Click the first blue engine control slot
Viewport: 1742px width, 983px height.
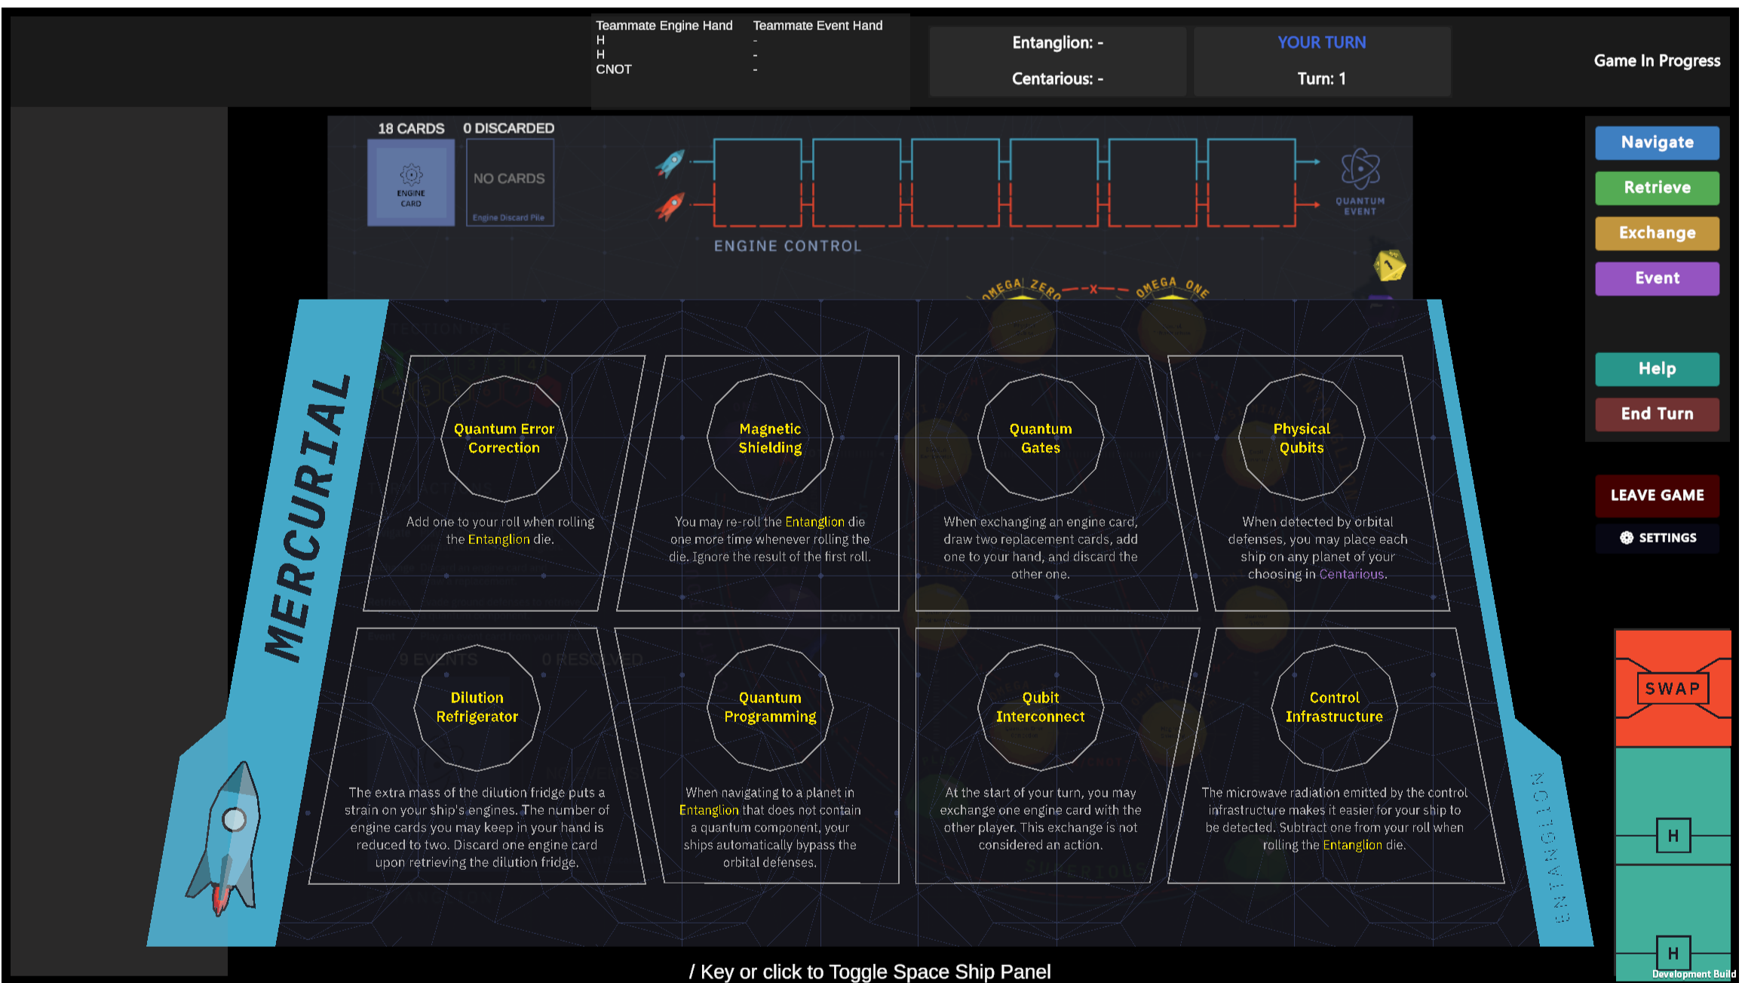[757, 162]
